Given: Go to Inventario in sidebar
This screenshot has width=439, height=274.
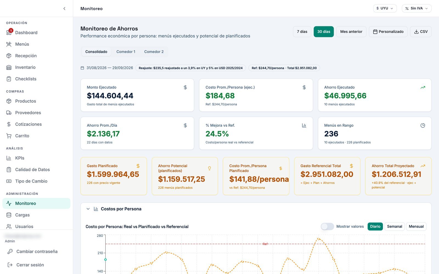Looking at the screenshot, I should (x=36, y=67).
